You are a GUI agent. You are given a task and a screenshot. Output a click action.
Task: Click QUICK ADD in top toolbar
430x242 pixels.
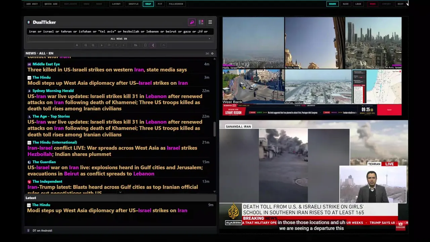click(x=51, y=4)
